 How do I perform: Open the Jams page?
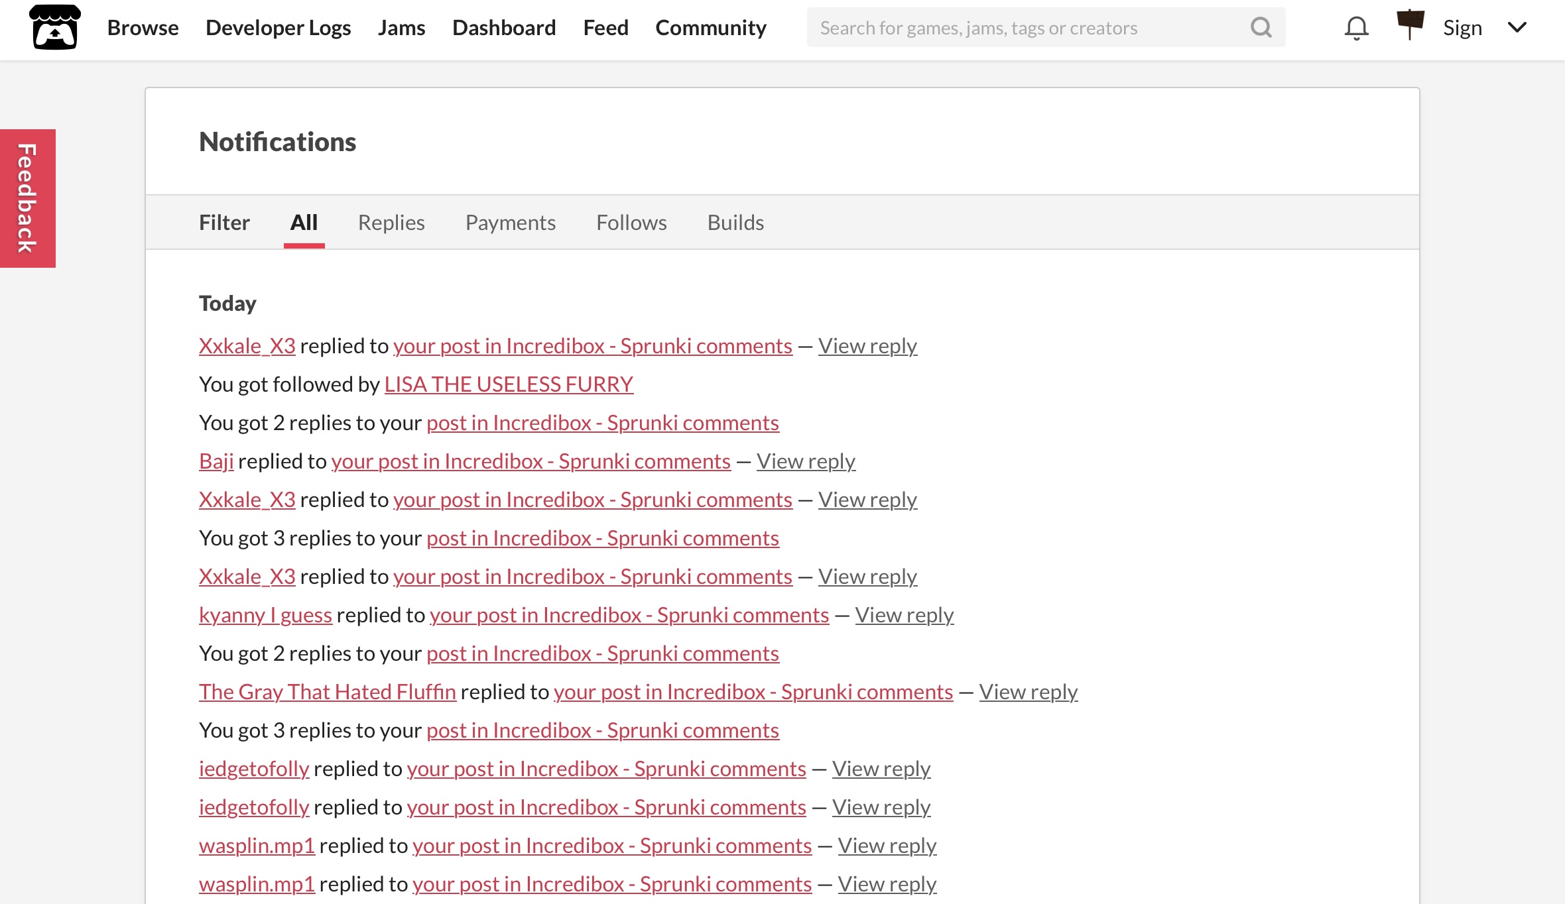pyautogui.click(x=402, y=27)
